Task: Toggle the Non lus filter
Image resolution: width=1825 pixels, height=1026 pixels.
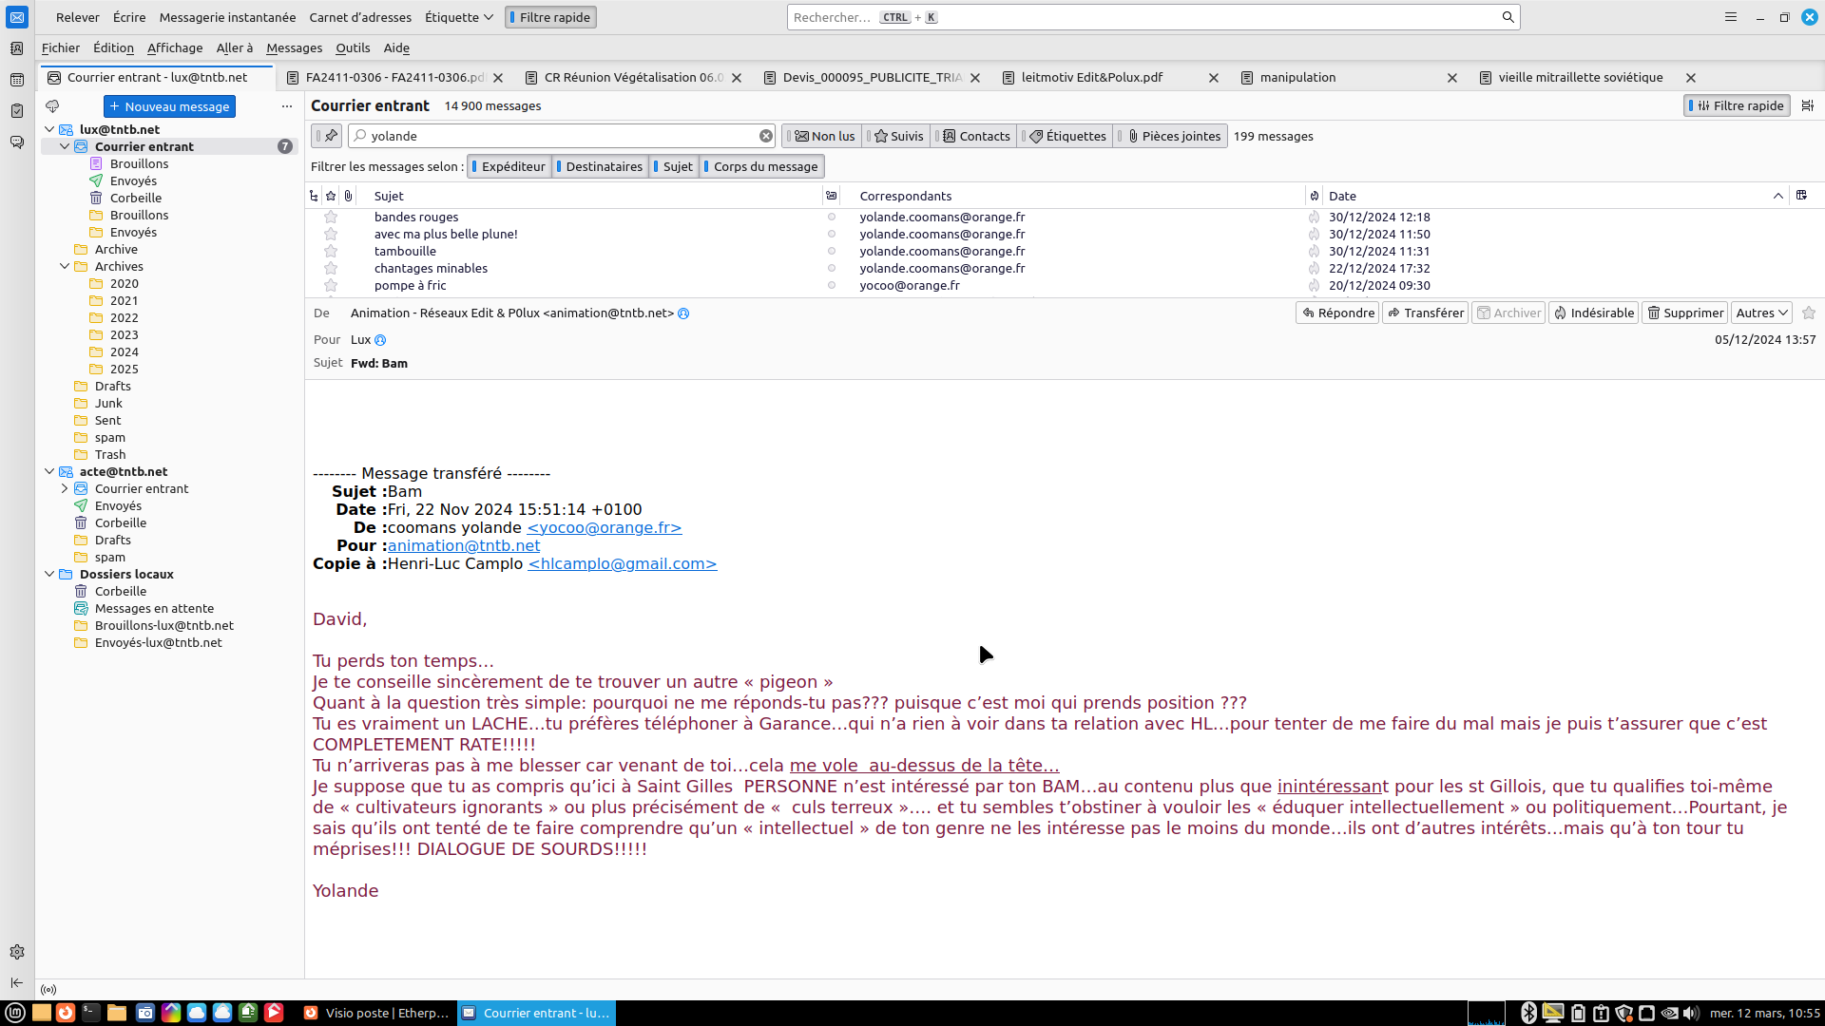Action: click(825, 136)
